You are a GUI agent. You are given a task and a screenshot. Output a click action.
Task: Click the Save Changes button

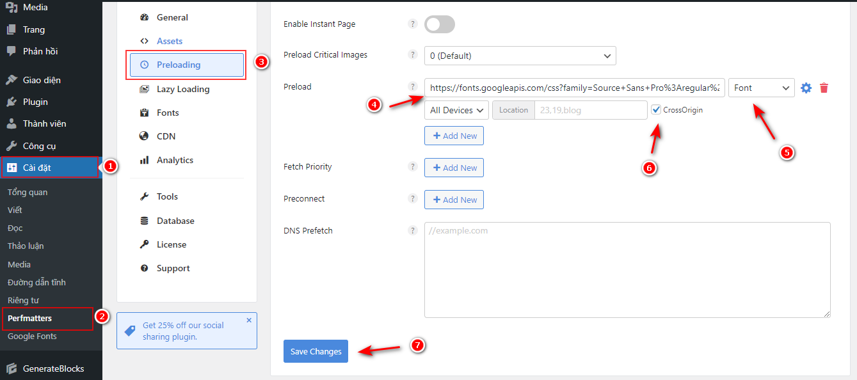point(316,351)
